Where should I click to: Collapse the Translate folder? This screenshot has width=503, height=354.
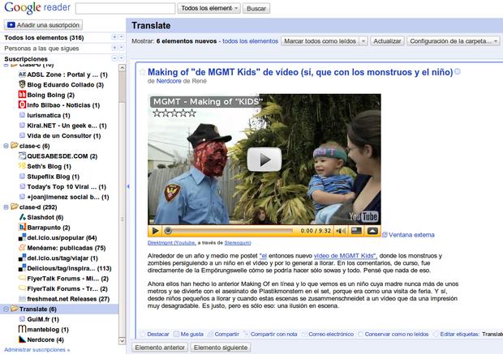click(x=6, y=309)
